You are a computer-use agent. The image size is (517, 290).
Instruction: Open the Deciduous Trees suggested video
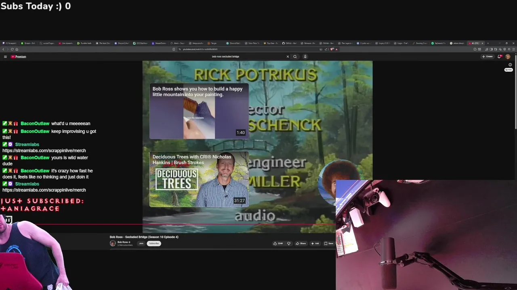click(x=199, y=179)
